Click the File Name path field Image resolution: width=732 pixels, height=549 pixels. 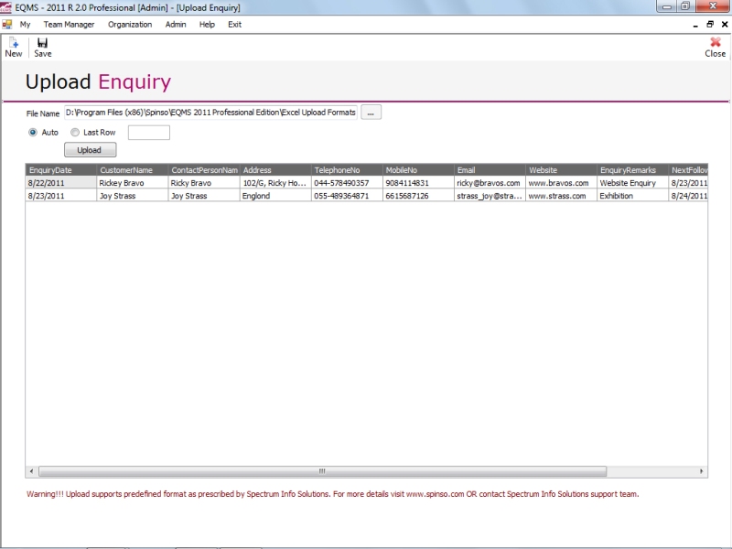click(210, 113)
